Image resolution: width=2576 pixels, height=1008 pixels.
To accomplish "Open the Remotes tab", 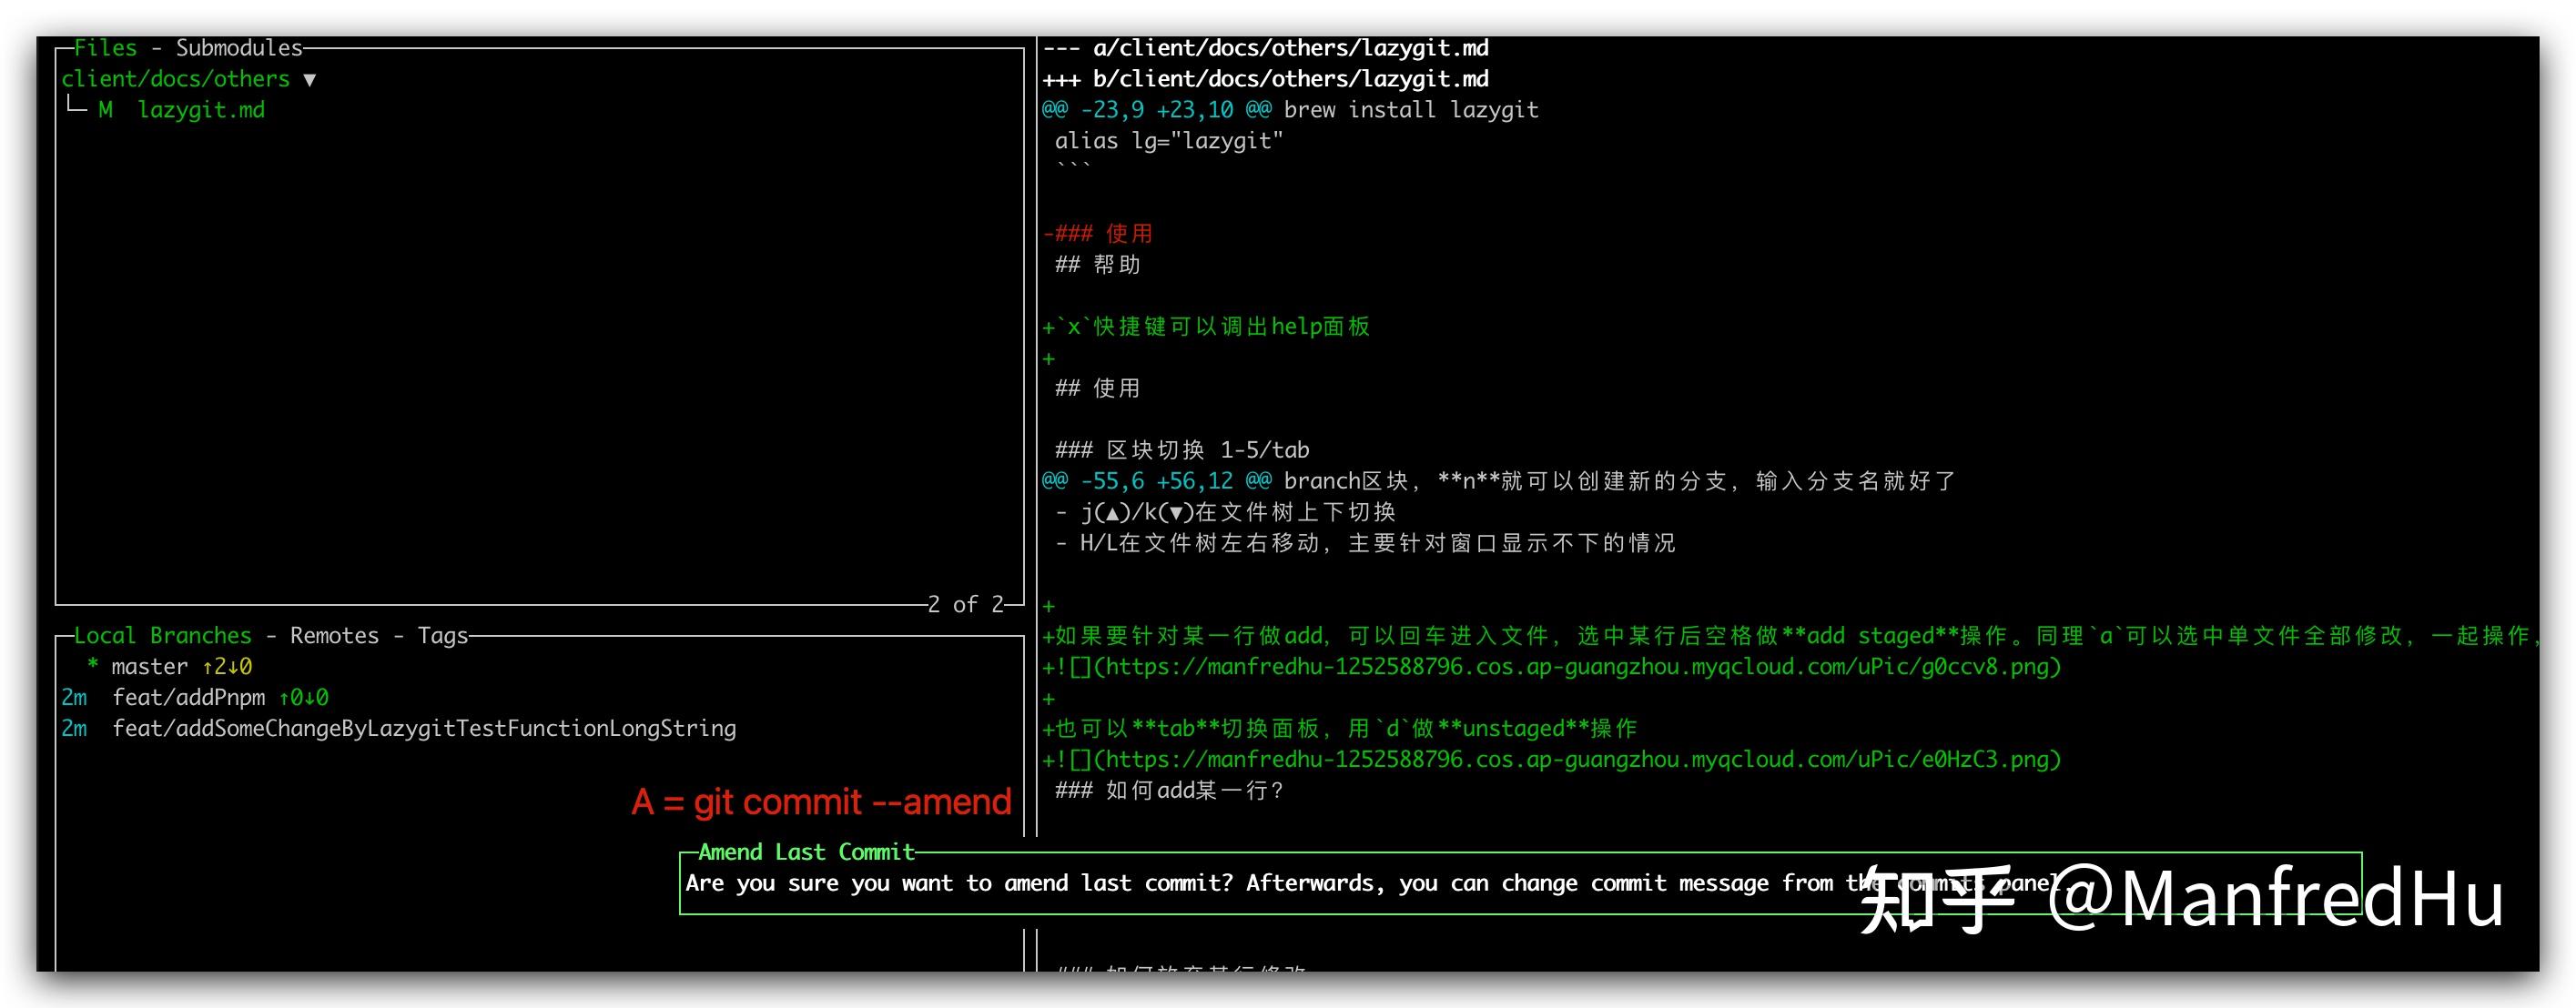I will pyautogui.click(x=334, y=635).
